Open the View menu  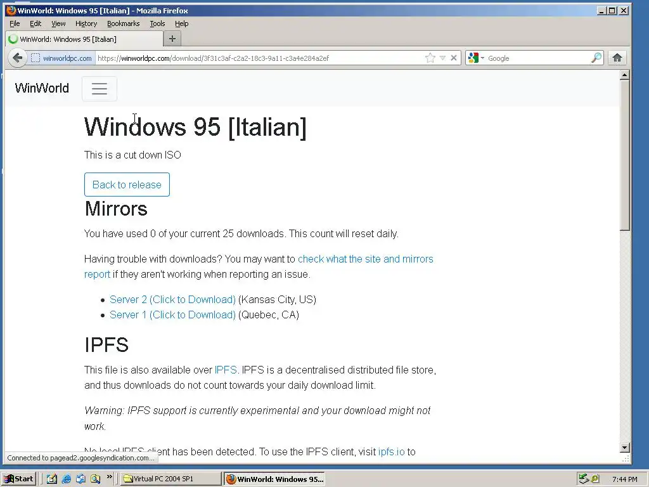(x=58, y=23)
